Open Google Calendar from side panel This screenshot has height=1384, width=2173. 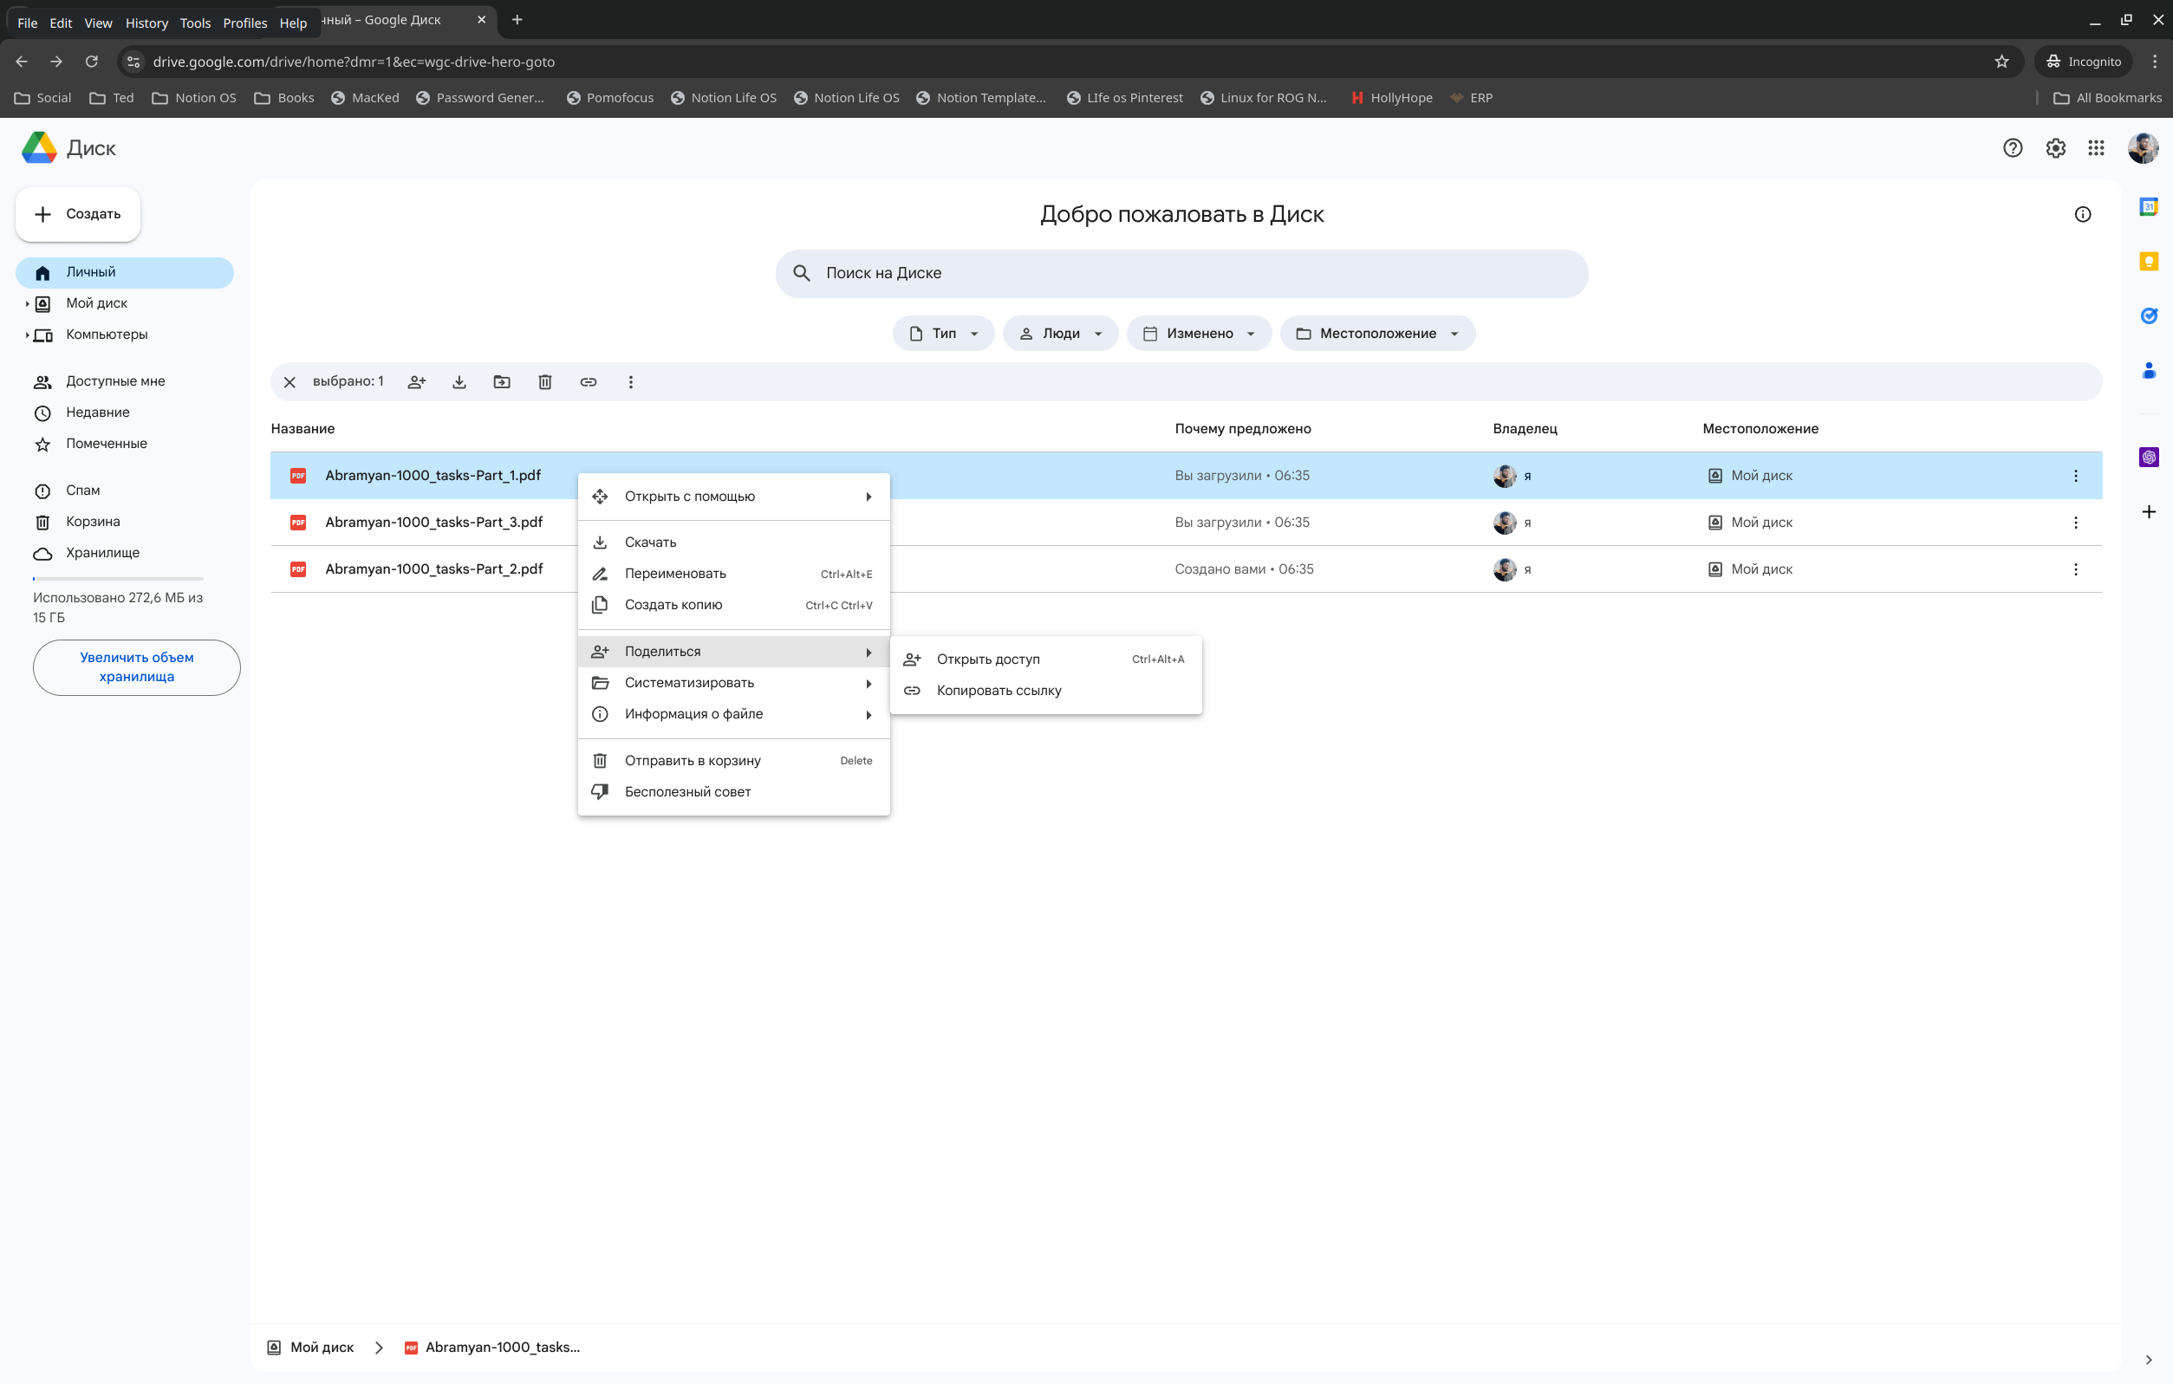(2149, 207)
